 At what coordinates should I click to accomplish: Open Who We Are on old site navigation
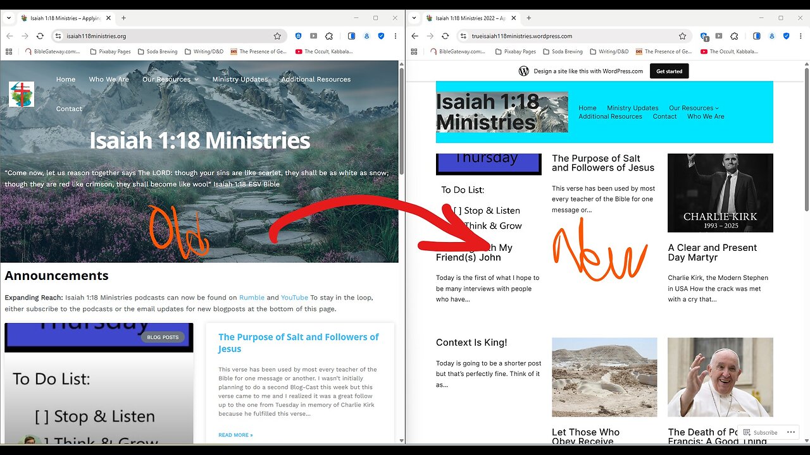(x=109, y=80)
